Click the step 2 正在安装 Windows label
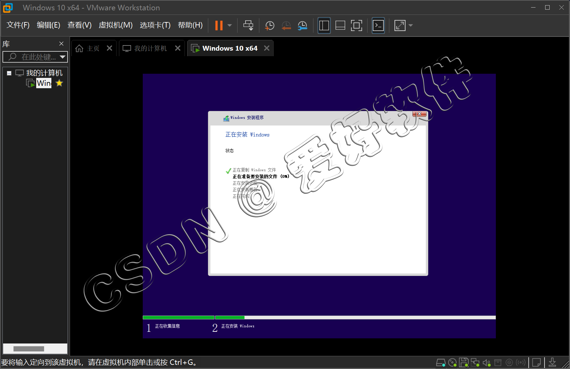Viewport: 570px width, 369px height. (238, 326)
